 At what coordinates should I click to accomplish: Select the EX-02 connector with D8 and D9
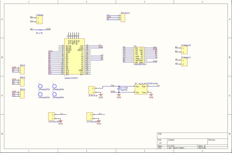(x=22, y=82)
